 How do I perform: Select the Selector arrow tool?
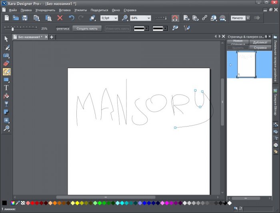(6, 39)
